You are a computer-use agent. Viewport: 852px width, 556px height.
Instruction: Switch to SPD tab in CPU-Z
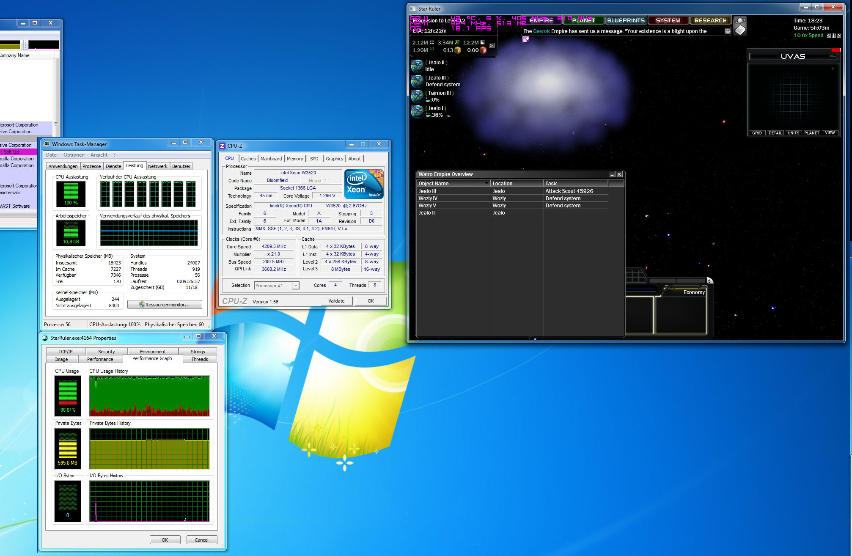(314, 159)
